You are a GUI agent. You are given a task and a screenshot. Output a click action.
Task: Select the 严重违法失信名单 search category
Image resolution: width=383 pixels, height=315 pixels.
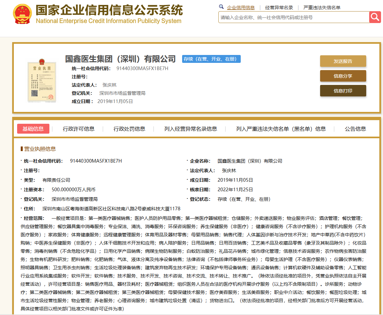click(322, 8)
